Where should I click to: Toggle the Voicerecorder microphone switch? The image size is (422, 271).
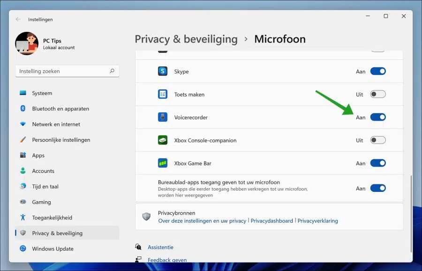pyautogui.click(x=378, y=117)
